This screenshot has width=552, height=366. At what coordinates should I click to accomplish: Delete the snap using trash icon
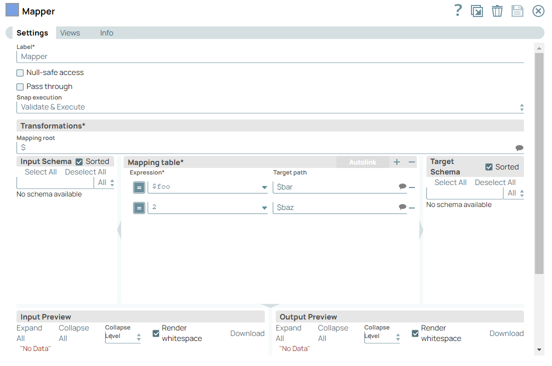[x=497, y=11]
